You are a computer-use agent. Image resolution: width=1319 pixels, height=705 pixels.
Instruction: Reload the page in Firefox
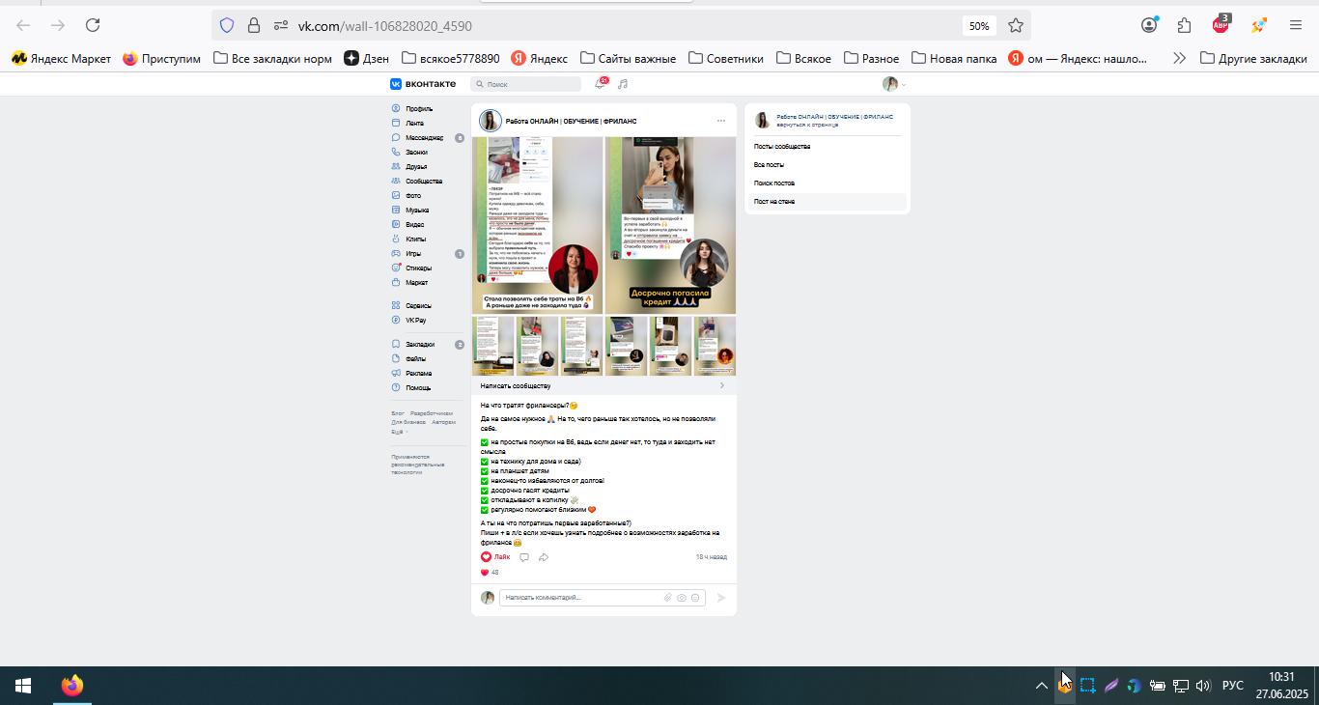click(93, 25)
